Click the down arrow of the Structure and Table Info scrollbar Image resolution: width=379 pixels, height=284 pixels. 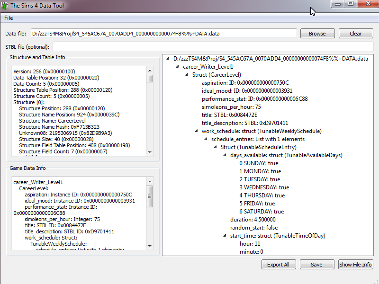tap(150, 152)
